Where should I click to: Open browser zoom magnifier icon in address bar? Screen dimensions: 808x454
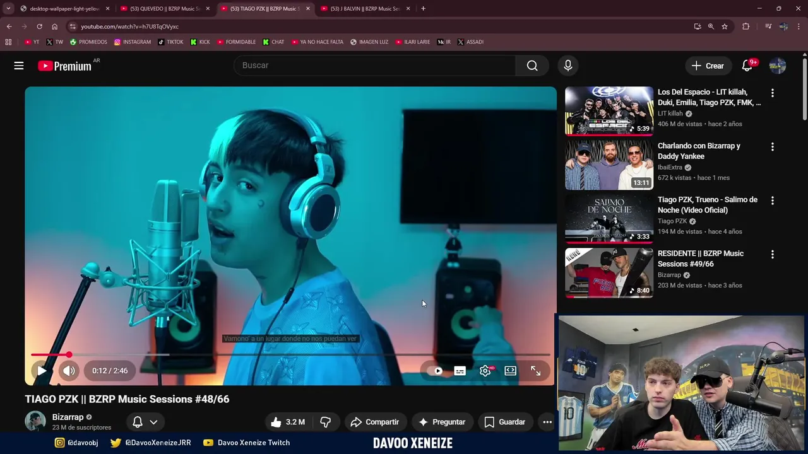711,26
